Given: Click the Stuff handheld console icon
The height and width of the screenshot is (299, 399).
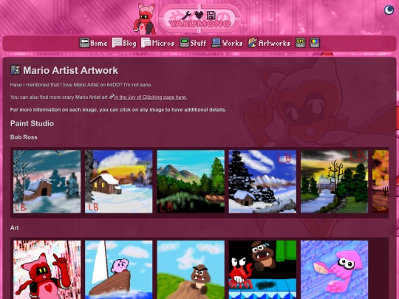Looking at the screenshot, I should 184,43.
